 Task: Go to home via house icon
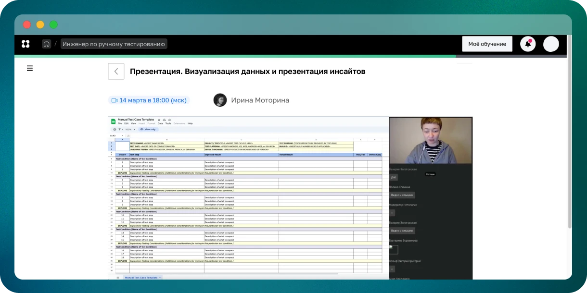coord(46,44)
